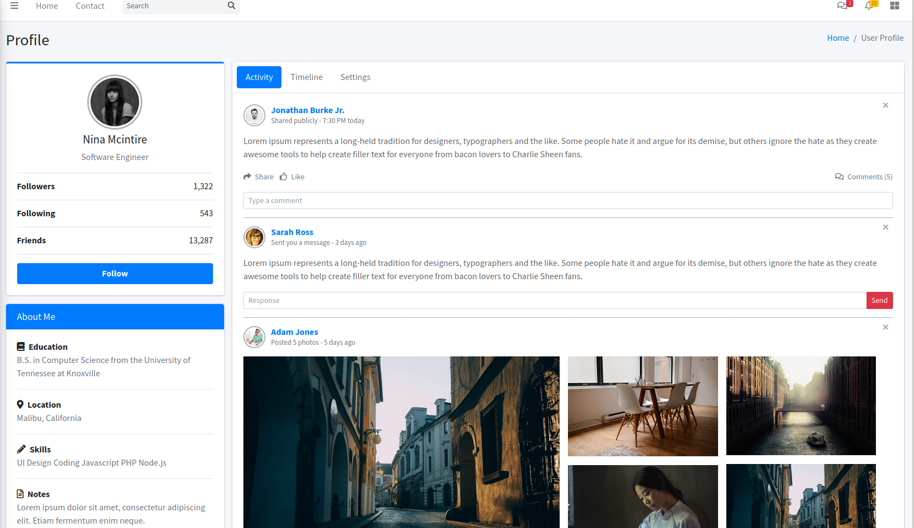This screenshot has width=914, height=528.
Task: Switch to the Timeline tab
Action: 307,77
